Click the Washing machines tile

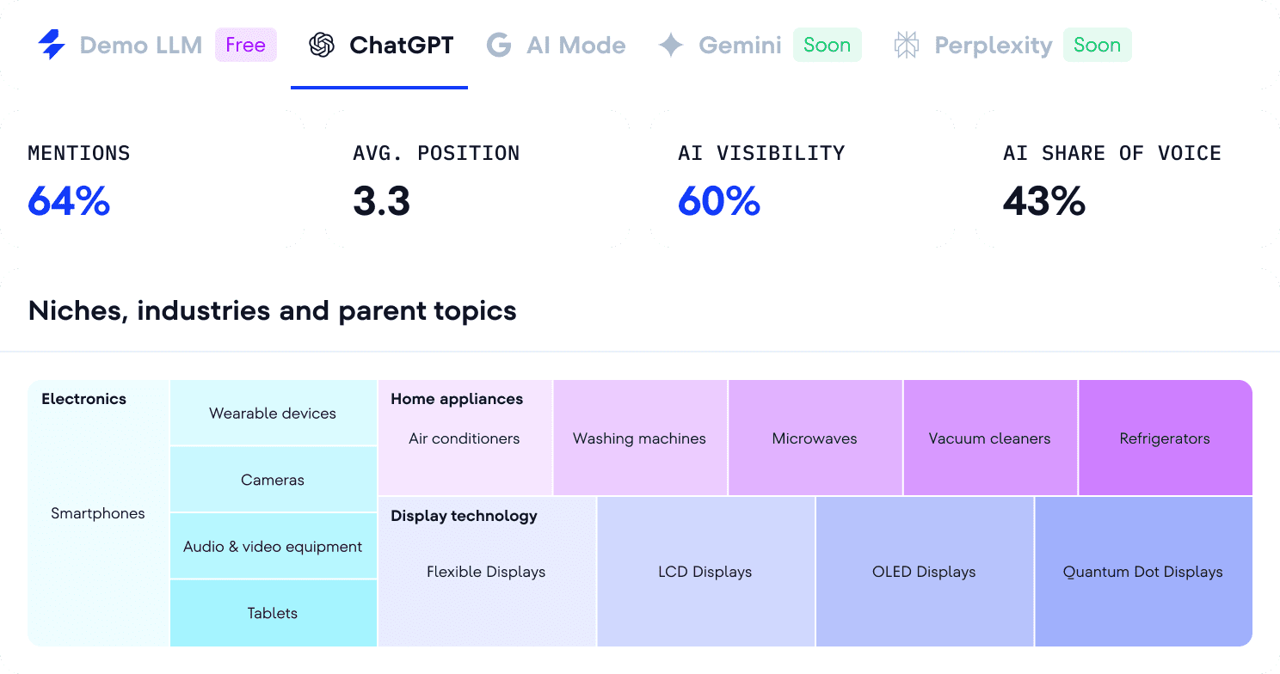(639, 438)
